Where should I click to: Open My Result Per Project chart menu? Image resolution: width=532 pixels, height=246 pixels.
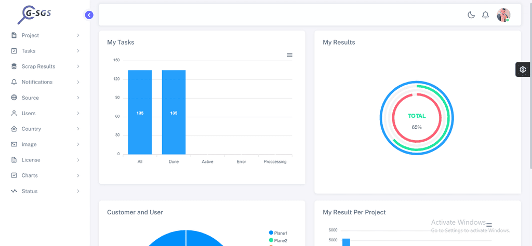489,225
